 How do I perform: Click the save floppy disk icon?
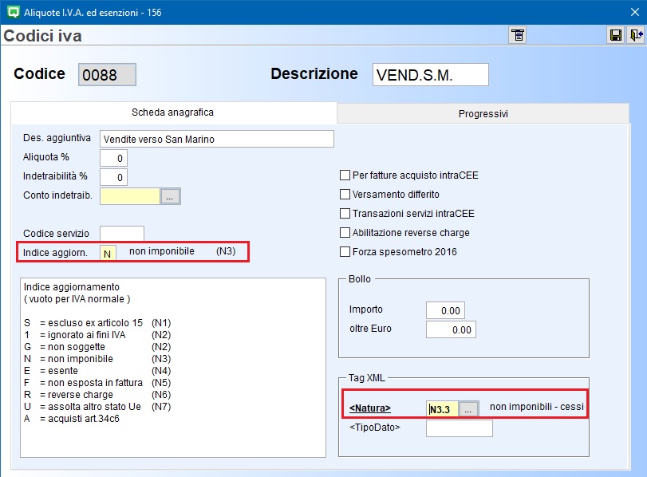(616, 35)
